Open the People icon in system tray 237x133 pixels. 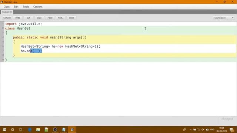coord(184,130)
